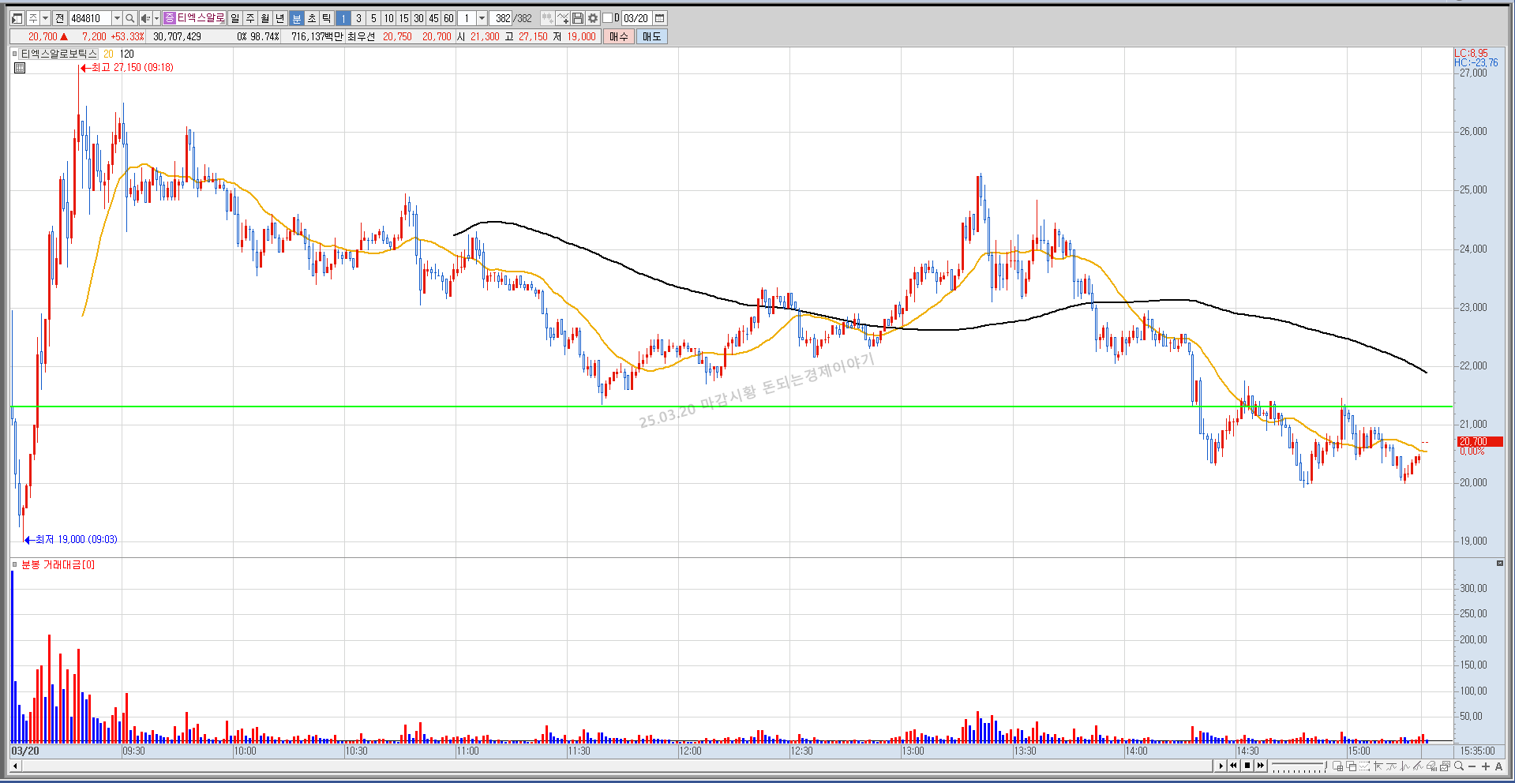Open the compare chart icon
The width and height of the screenshot is (1515, 783).
[x=547, y=18]
